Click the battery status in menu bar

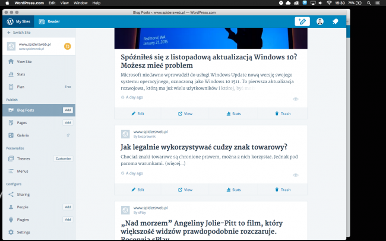pyautogui.click(x=355, y=3)
